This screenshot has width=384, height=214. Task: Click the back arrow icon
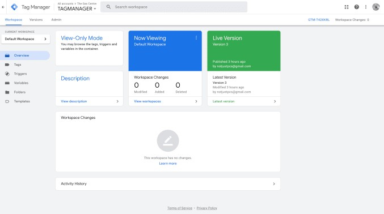[x=3, y=7]
